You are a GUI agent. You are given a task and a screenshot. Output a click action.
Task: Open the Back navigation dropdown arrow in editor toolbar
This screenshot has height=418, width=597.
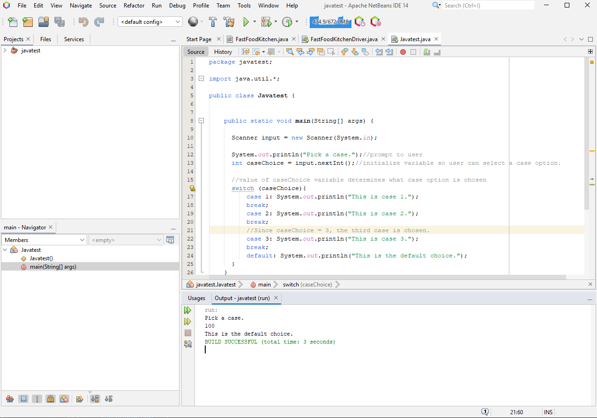coord(263,52)
